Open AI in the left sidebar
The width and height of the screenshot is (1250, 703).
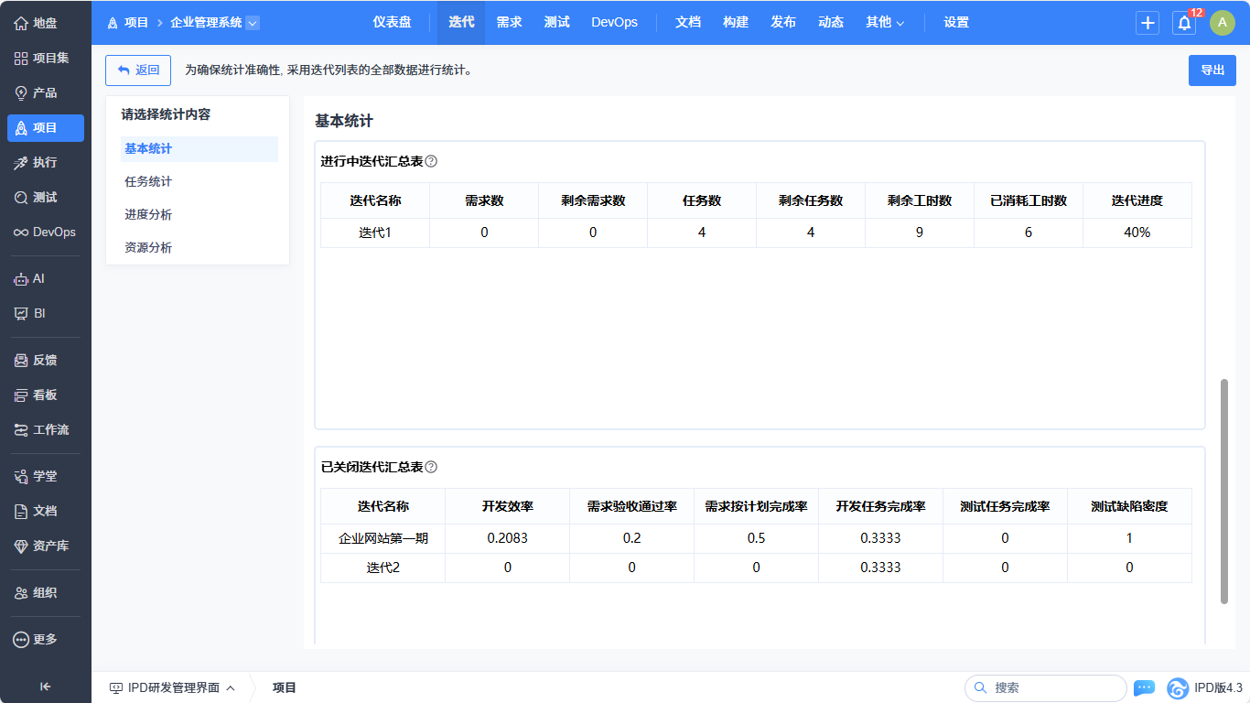tap(38, 278)
